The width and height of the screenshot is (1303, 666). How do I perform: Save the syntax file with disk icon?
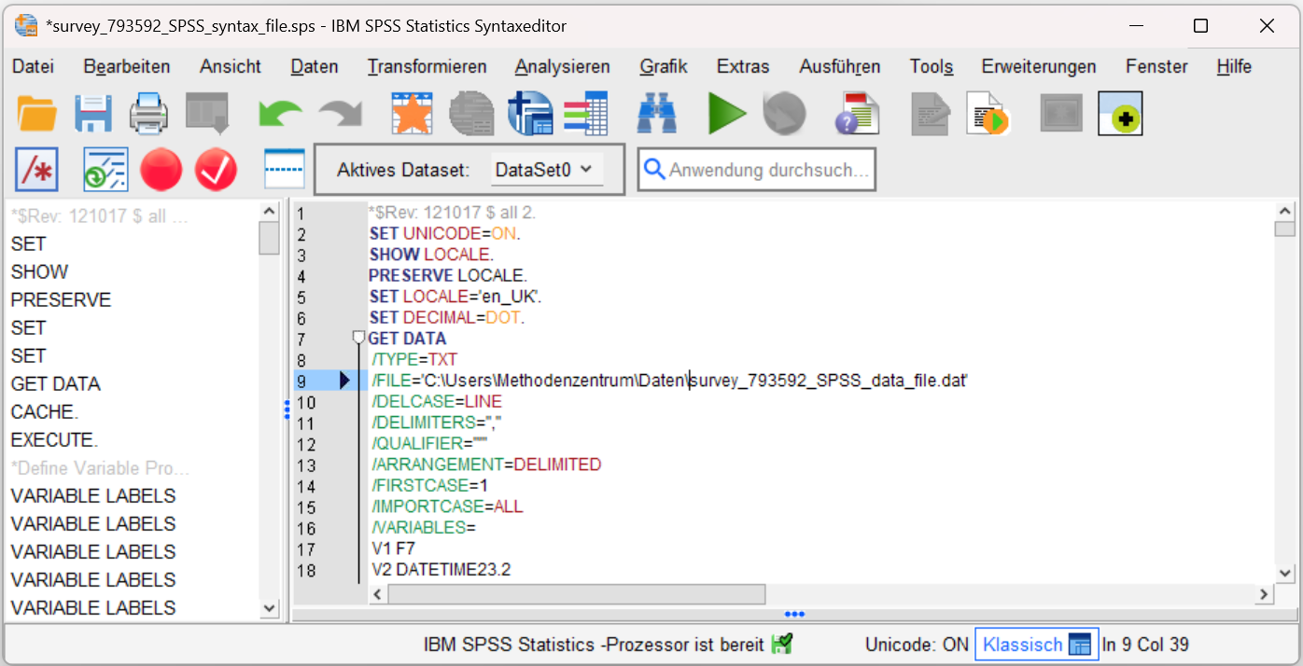tap(93, 113)
